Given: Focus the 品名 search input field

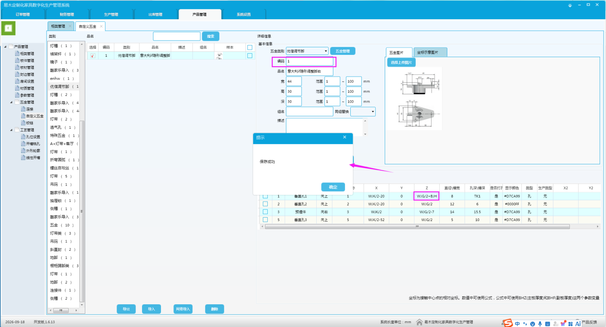Looking at the screenshot, I should 176,36.
